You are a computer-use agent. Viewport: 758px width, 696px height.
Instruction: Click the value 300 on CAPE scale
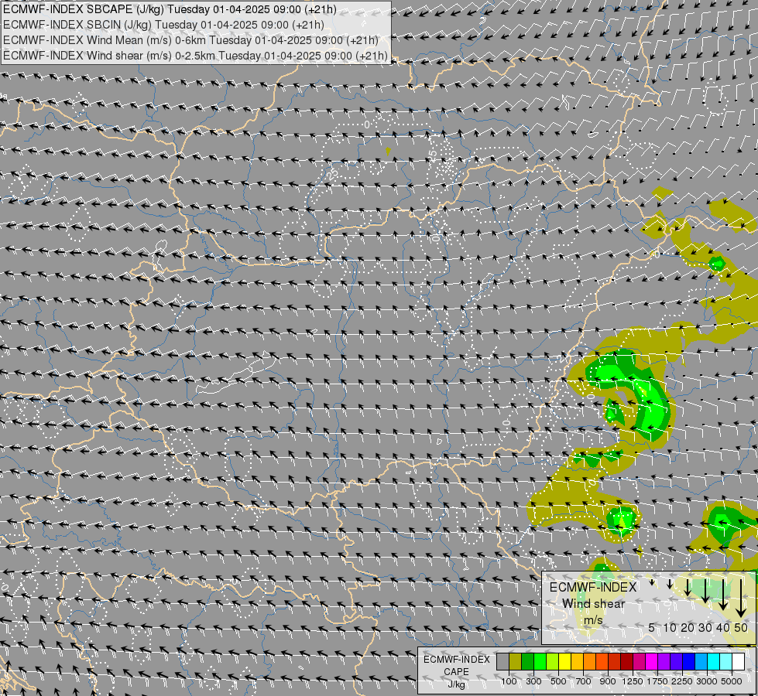click(533, 681)
